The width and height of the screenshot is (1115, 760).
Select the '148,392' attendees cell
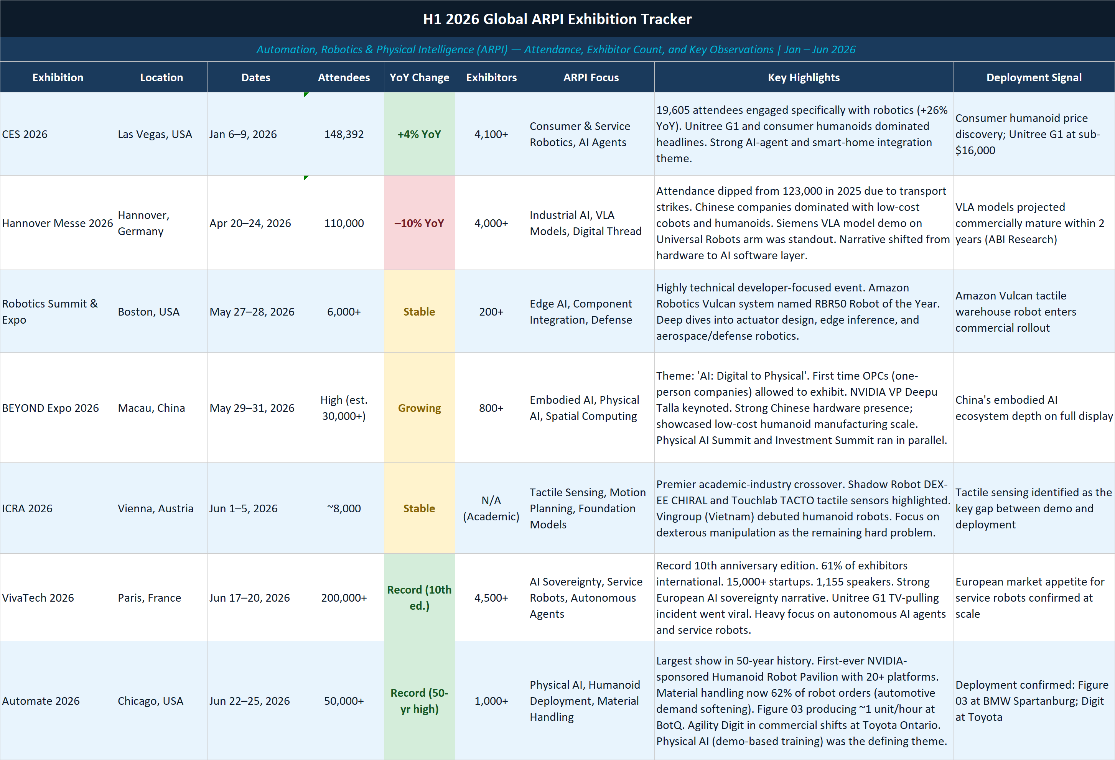click(x=344, y=134)
